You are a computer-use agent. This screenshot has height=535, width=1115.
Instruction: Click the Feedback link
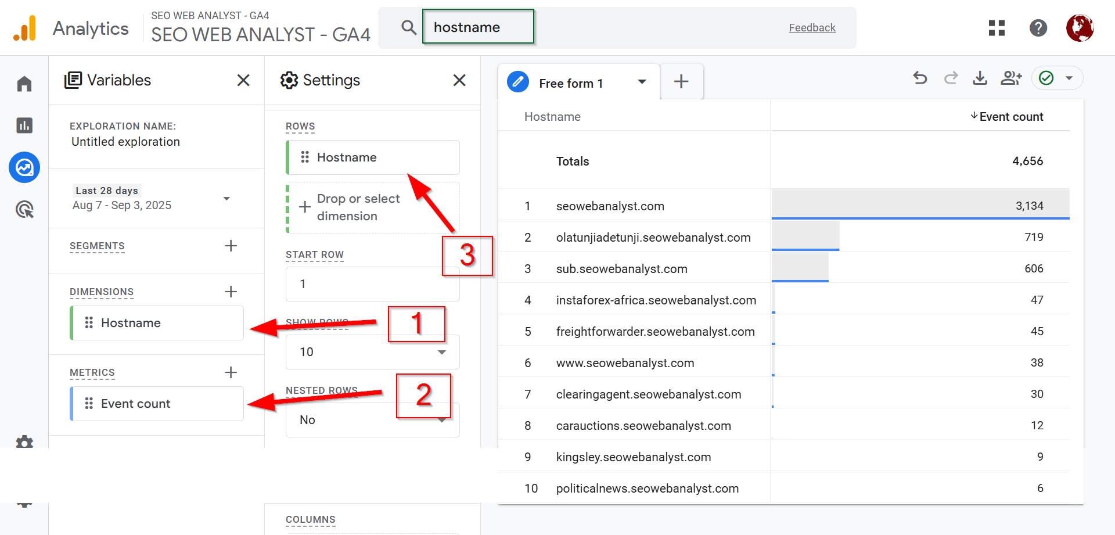point(812,28)
